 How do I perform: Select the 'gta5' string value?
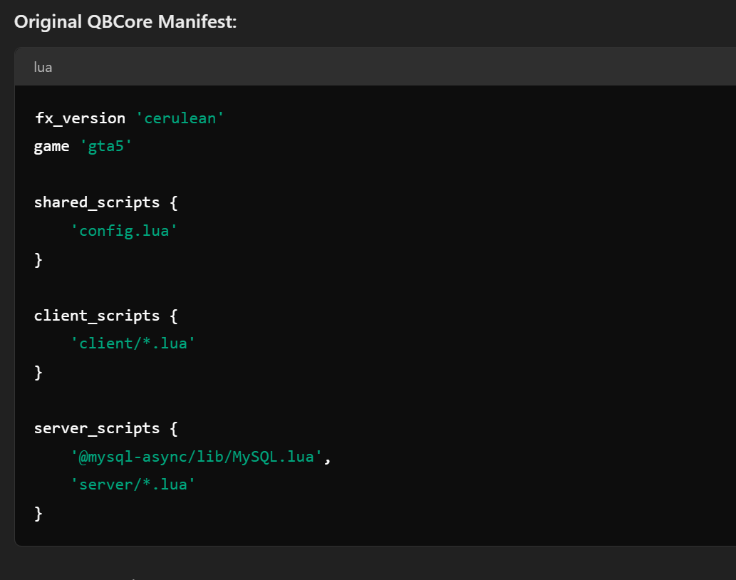(x=107, y=145)
